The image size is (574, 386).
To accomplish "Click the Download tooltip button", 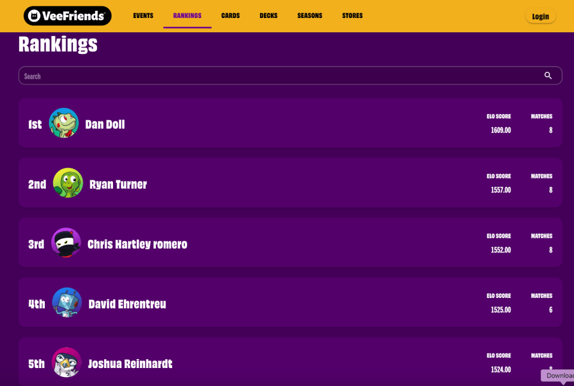I will 558,376.
